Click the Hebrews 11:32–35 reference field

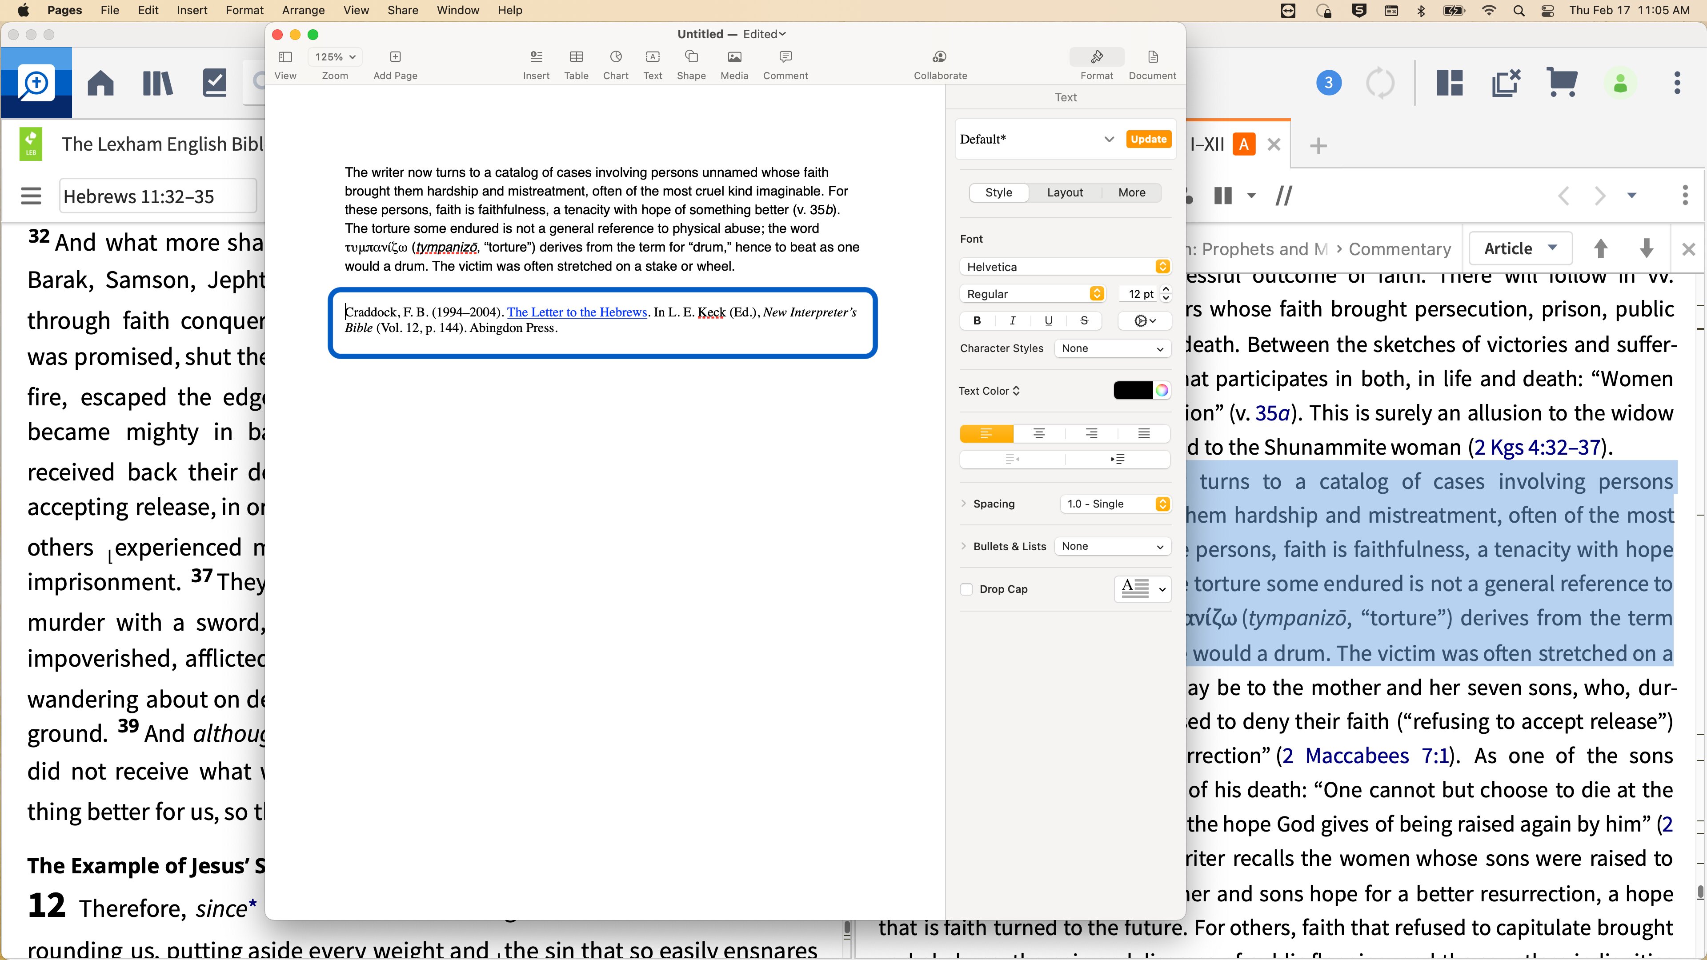coord(158,196)
